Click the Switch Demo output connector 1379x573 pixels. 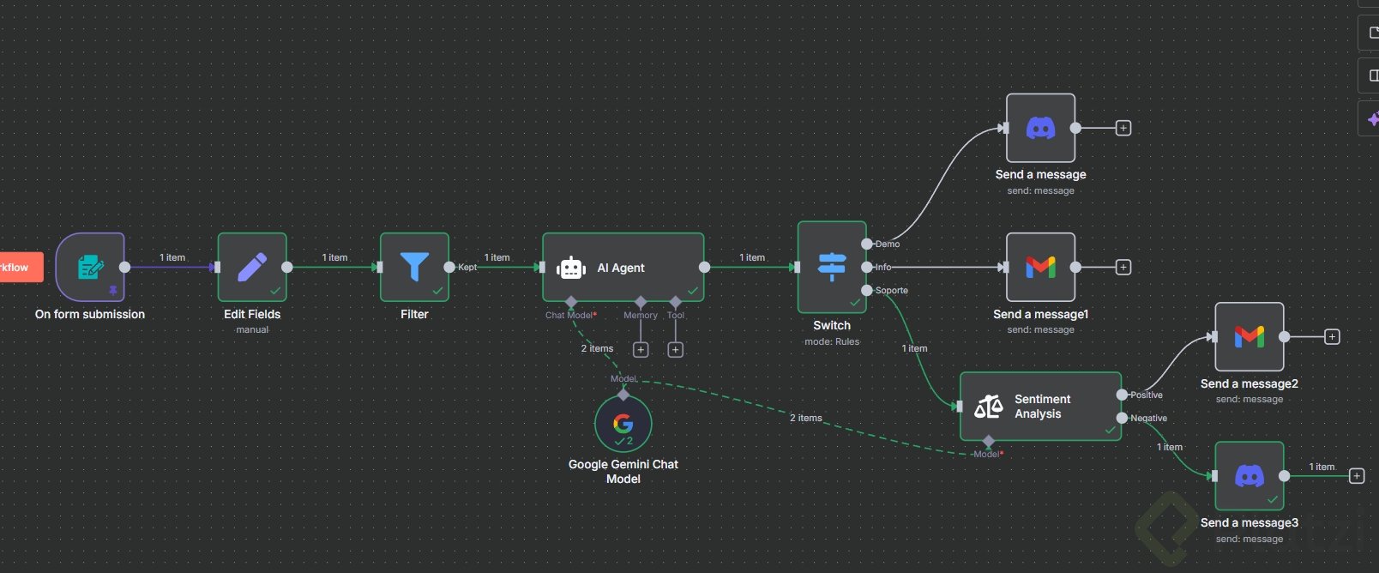click(867, 244)
